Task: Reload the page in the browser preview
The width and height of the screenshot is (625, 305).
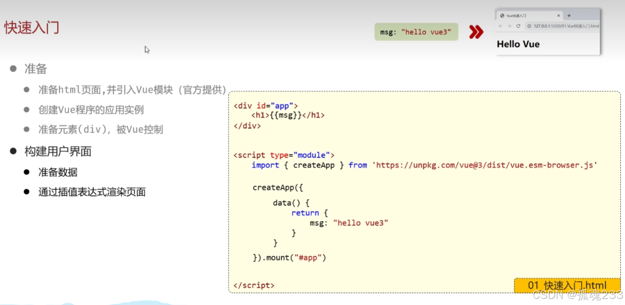Action: point(518,26)
